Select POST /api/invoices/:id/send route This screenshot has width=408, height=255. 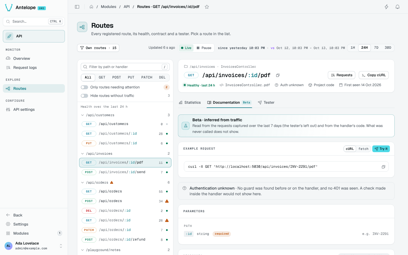tap(125, 172)
